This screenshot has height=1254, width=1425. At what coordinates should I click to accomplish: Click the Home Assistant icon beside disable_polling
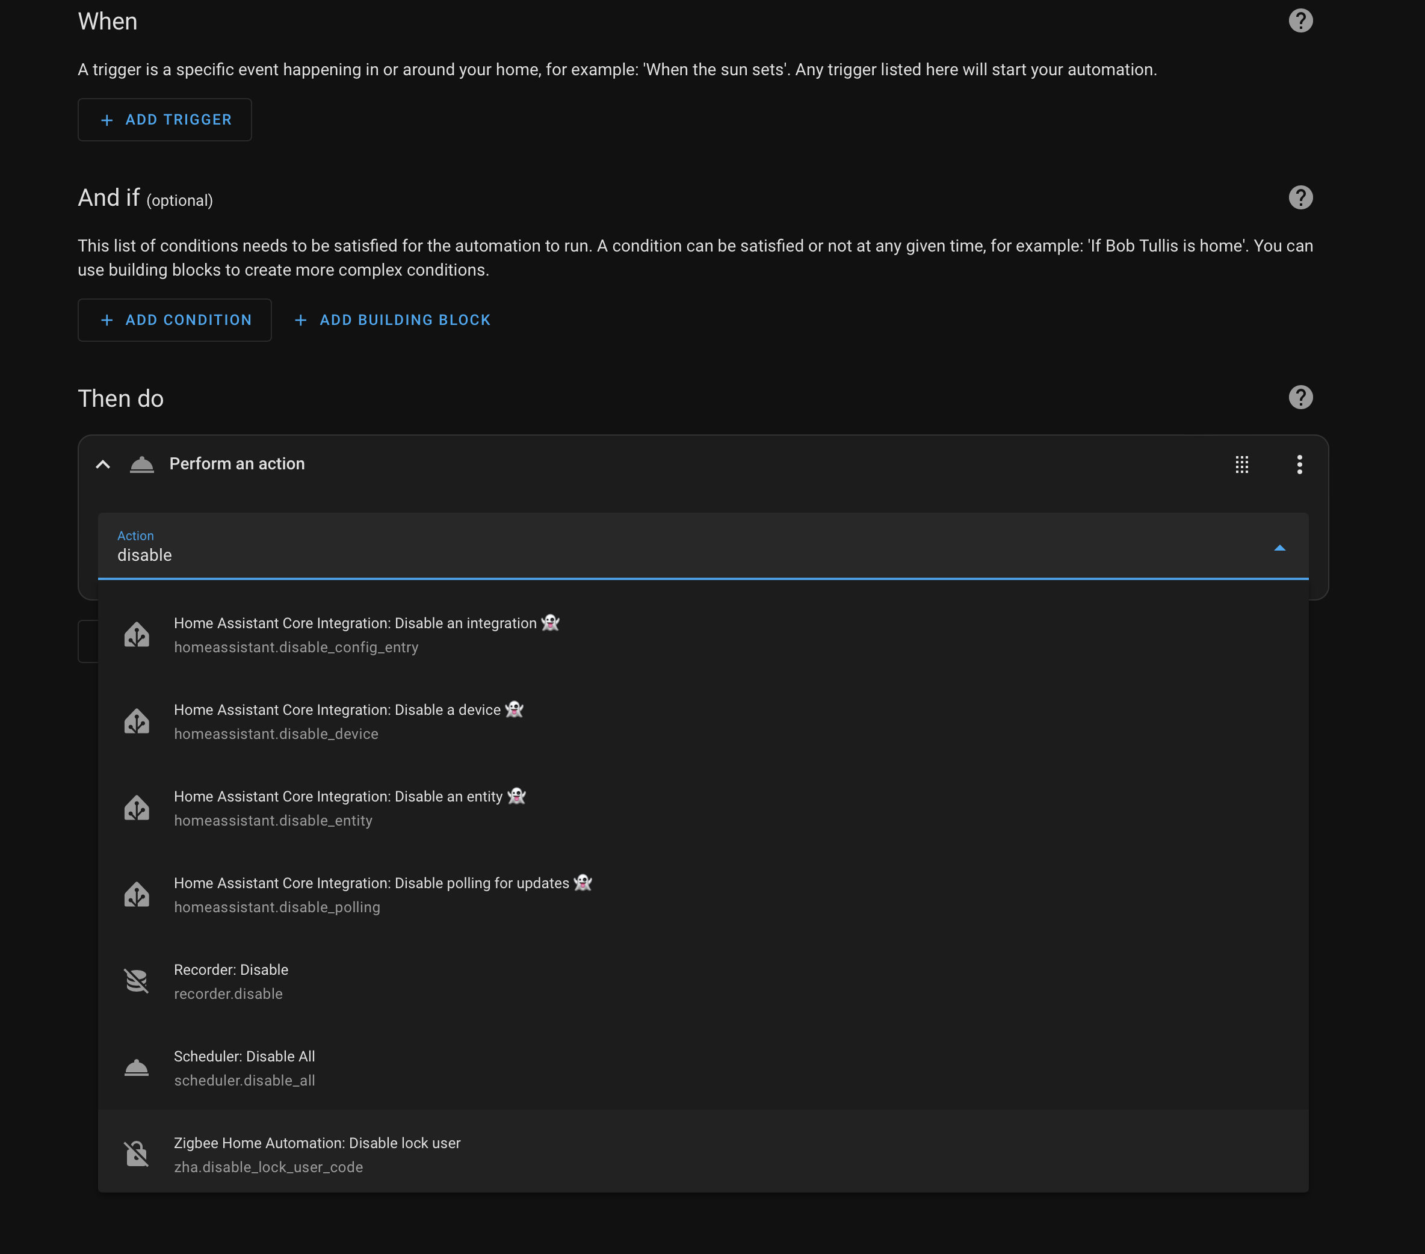pos(137,894)
